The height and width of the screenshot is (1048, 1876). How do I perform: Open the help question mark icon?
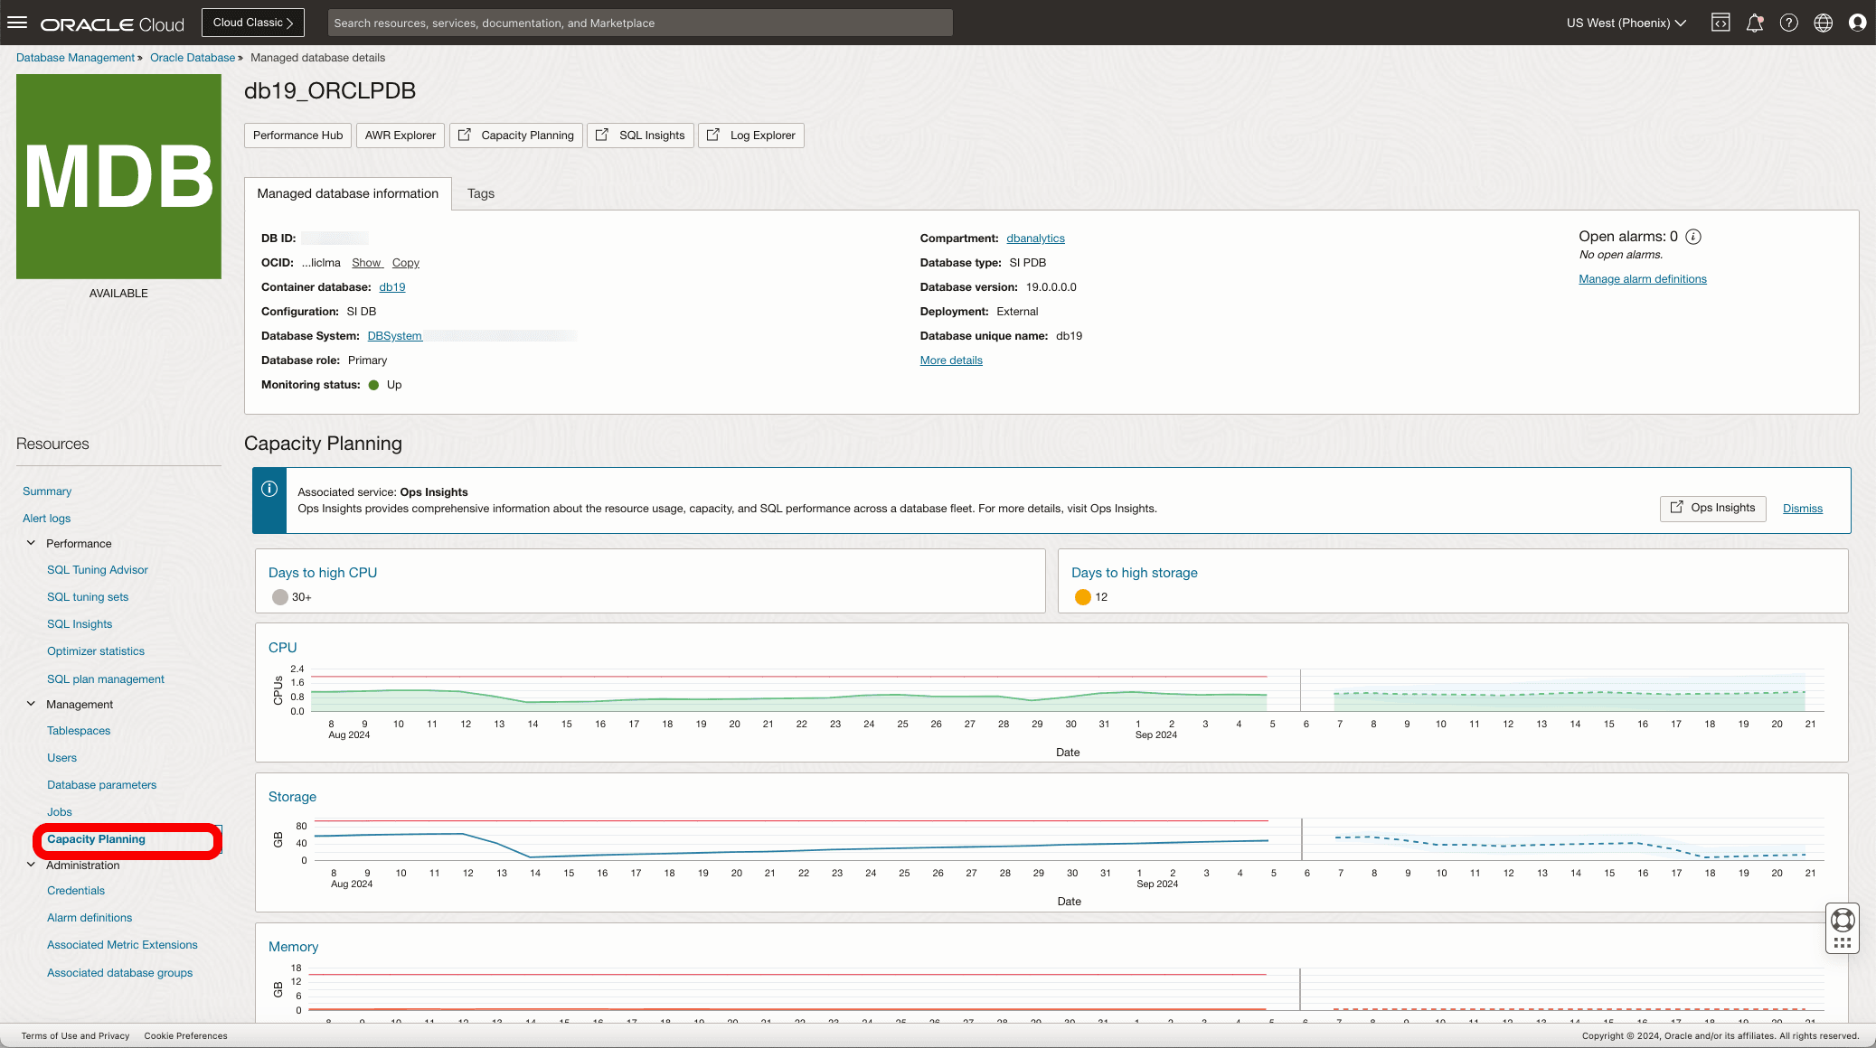click(x=1788, y=23)
